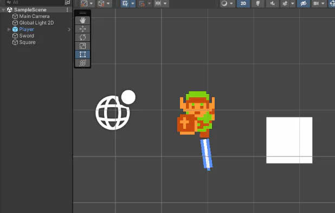Select Sword in the hierarchy
This screenshot has height=213, width=335.
(27, 36)
